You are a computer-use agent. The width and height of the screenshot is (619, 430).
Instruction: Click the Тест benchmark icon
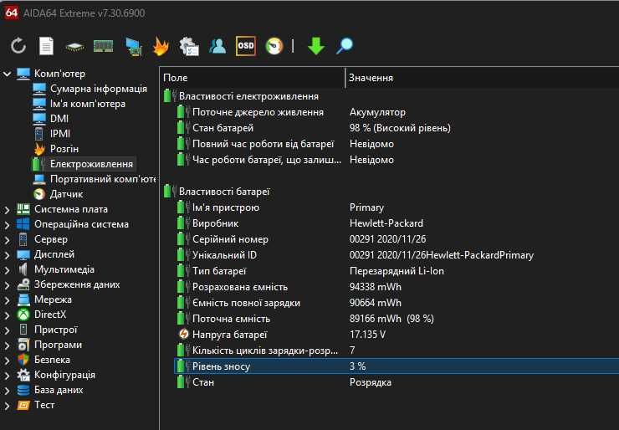23,405
